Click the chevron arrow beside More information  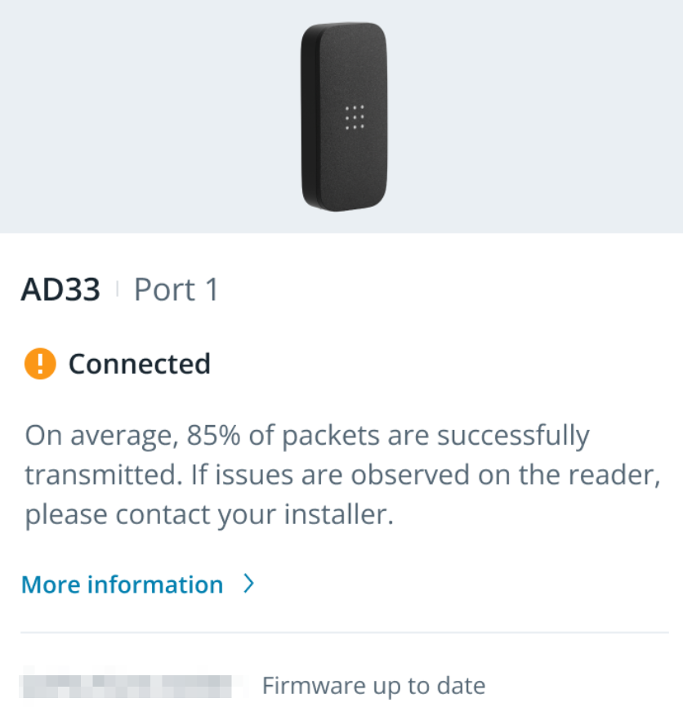click(x=249, y=584)
